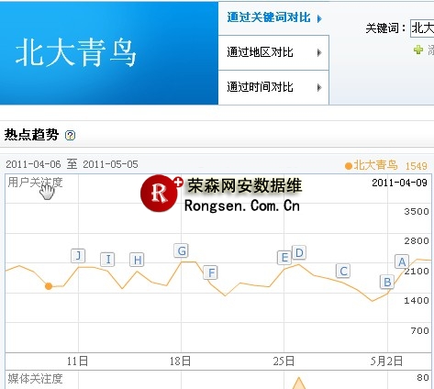Expand arrow next to 通过关键词对比
Screen dimensions: 434x389
click(x=319, y=19)
